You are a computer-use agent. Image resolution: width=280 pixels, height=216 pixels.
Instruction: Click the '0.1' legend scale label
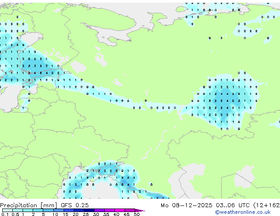(x=5, y=214)
